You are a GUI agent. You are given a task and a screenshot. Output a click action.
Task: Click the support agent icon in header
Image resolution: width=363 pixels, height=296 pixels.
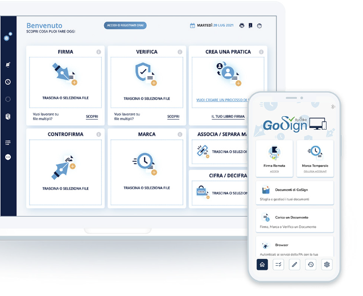[242, 26]
